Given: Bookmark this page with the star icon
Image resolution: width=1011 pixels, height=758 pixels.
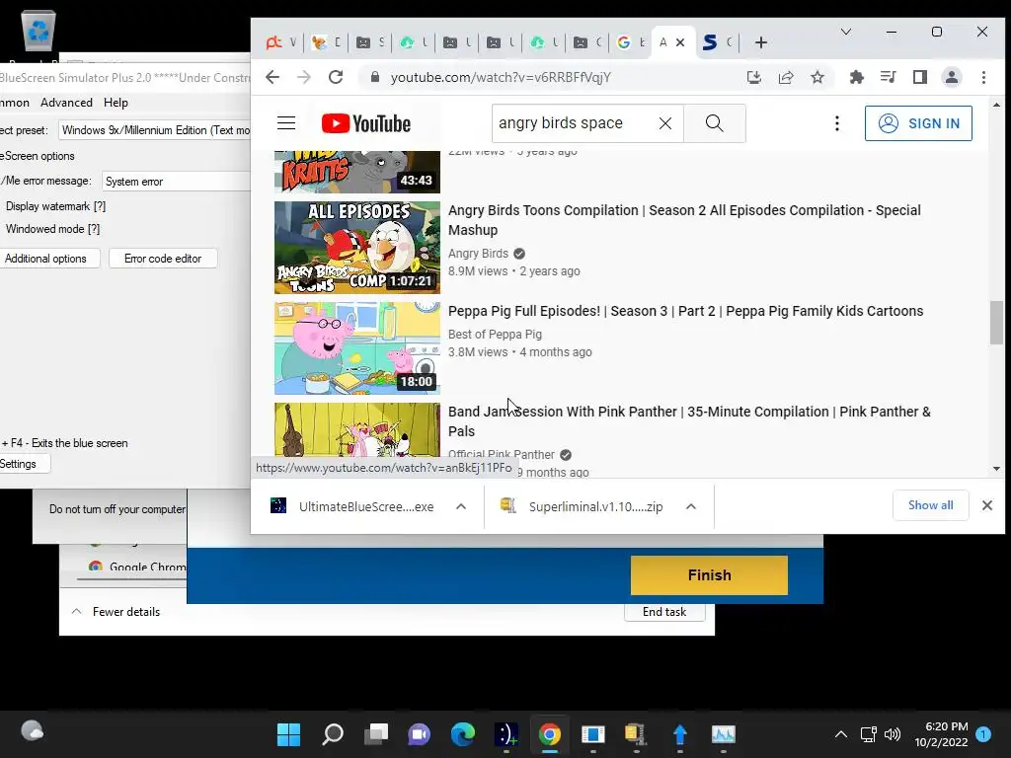Looking at the screenshot, I should [817, 77].
